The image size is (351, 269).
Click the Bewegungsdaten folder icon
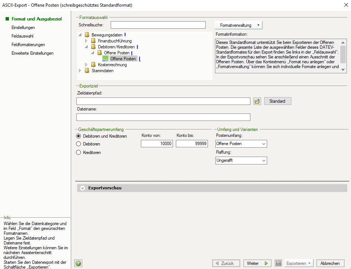[x=87, y=35]
